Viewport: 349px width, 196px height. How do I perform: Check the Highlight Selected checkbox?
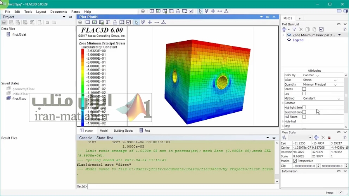(x=304, y=107)
